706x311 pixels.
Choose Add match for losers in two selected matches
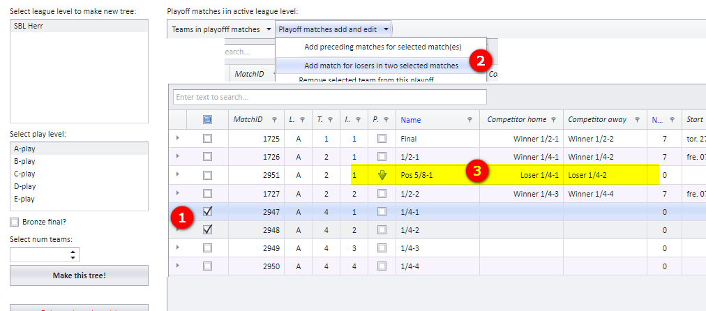coord(382,66)
